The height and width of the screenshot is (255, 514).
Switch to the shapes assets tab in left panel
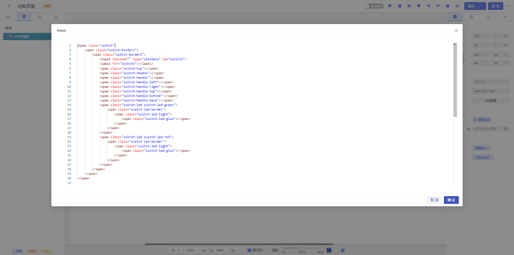(x=40, y=17)
